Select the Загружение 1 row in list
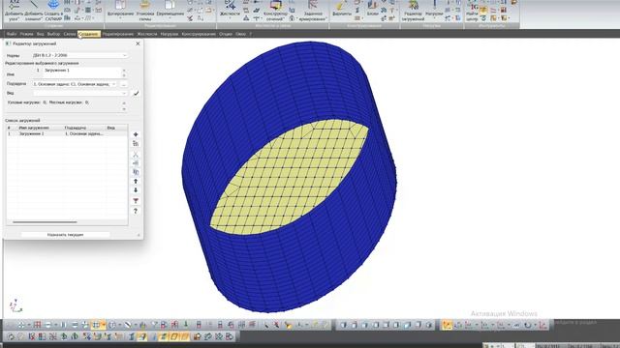This screenshot has height=348, width=620. pyautogui.click(x=67, y=133)
